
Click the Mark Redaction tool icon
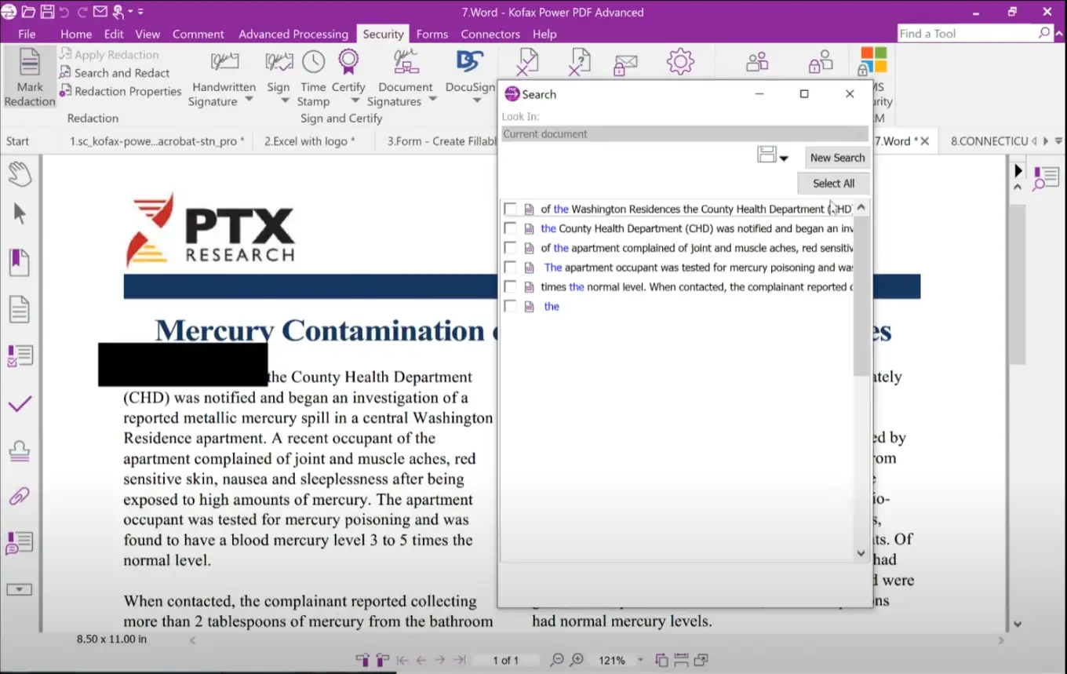click(30, 63)
